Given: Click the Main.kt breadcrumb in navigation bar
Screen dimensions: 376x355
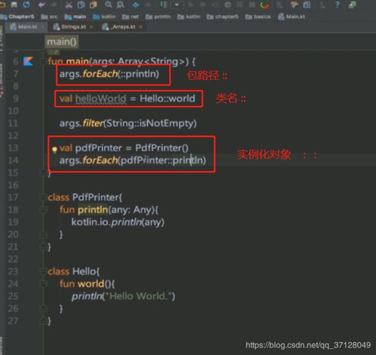Looking at the screenshot, I should point(292,17).
